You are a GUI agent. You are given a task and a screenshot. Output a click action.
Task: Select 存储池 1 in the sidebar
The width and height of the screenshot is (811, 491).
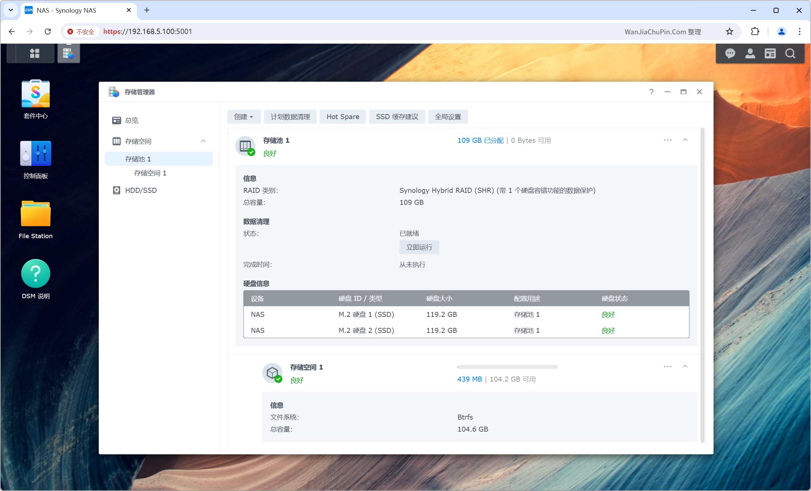(x=159, y=159)
